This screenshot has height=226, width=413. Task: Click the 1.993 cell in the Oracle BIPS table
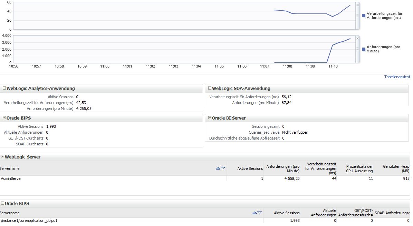[295, 220]
